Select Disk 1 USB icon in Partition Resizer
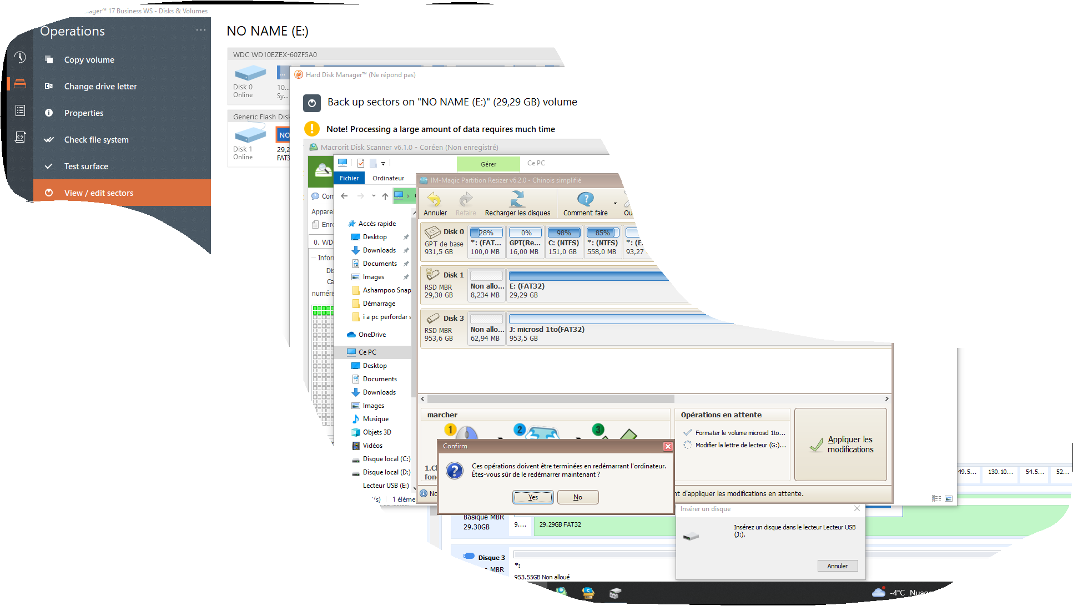The image size is (1073, 606). pos(433,275)
